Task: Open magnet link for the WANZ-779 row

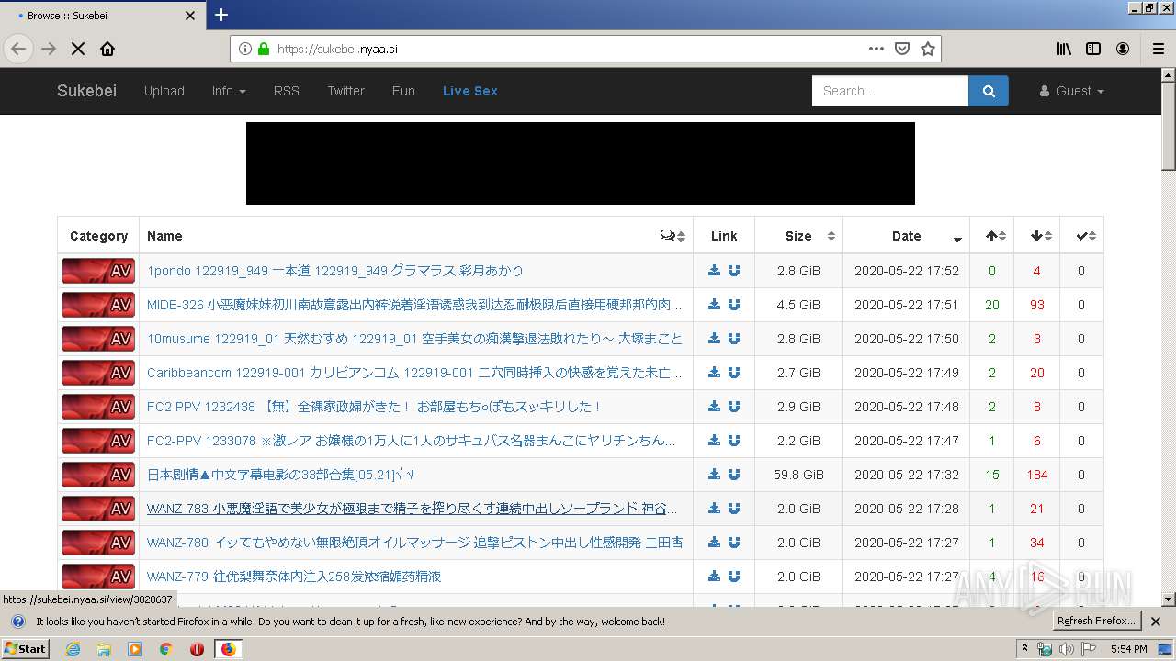Action: [x=734, y=577]
